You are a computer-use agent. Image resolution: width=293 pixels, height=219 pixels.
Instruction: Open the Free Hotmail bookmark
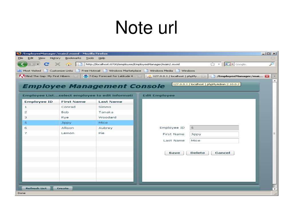point(88,71)
